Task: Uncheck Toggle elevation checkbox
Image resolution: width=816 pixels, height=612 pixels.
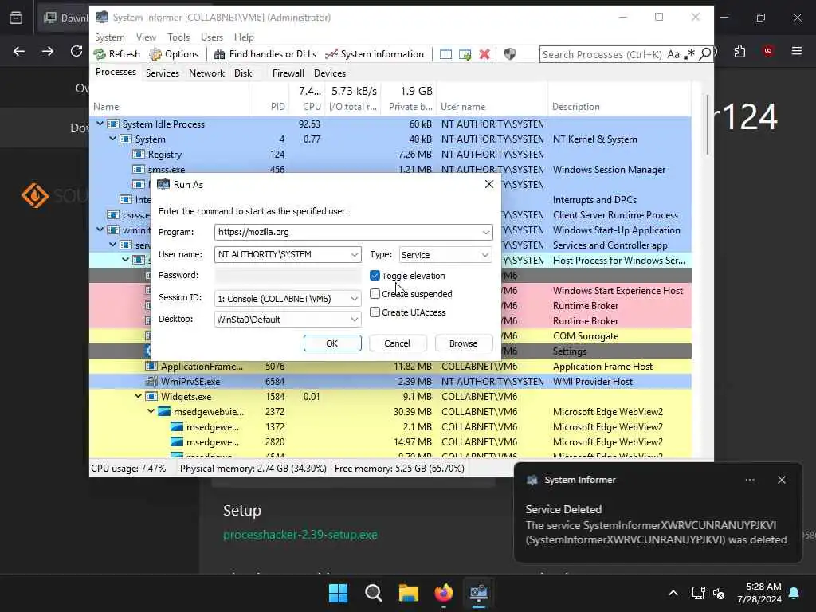Action: (375, 275)
